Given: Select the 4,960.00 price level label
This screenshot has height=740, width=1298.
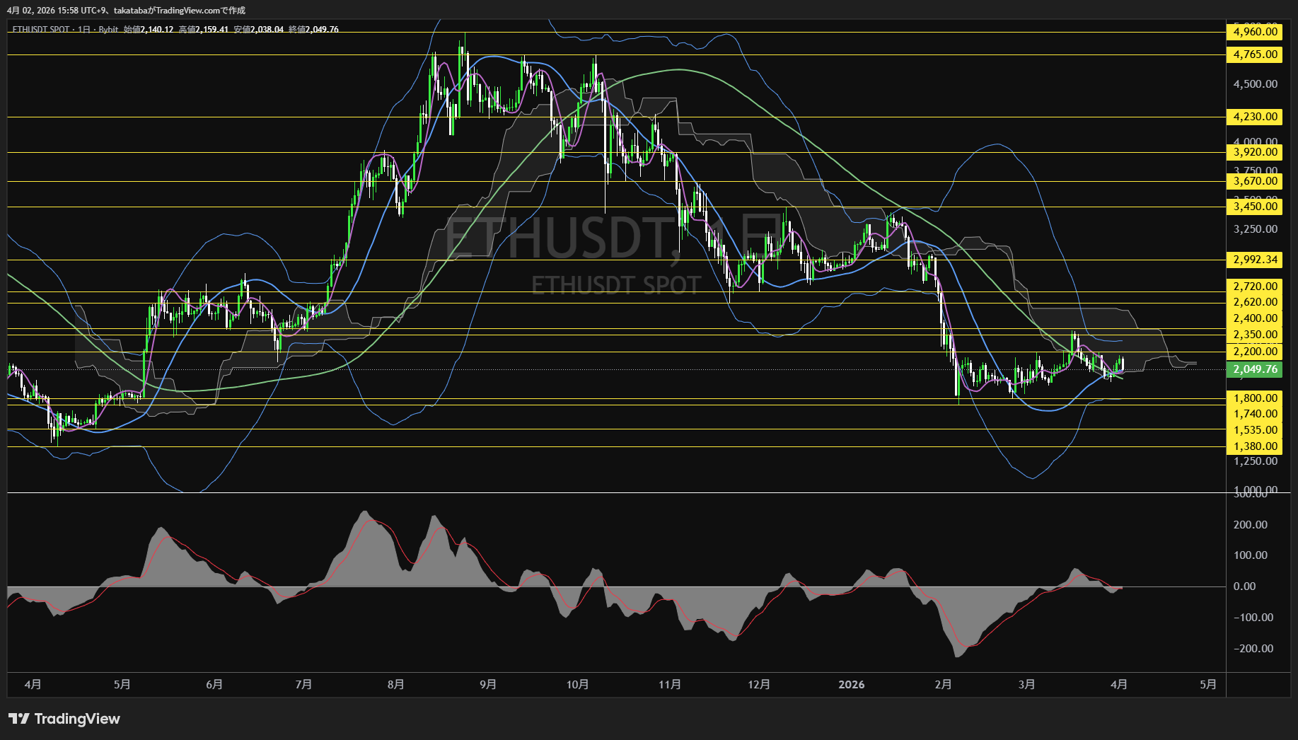Looking at the screenshot, I should click(x=1255, y=32).
